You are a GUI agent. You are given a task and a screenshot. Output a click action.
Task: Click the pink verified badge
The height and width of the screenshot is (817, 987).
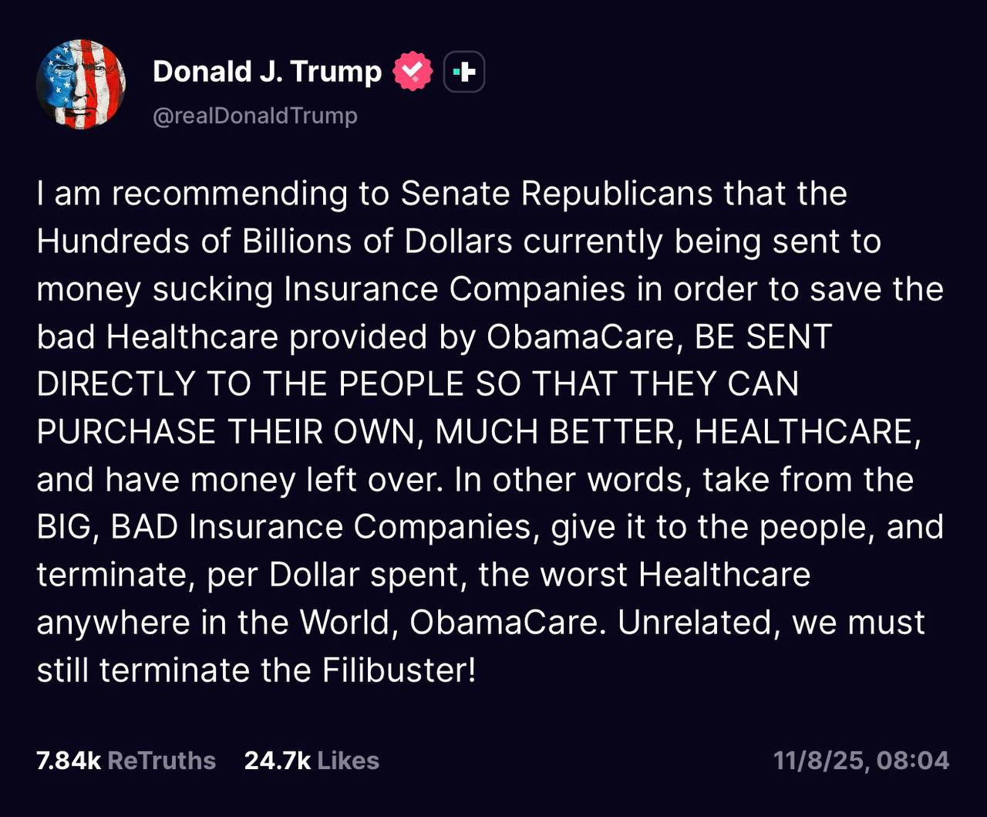pos(413,72)
